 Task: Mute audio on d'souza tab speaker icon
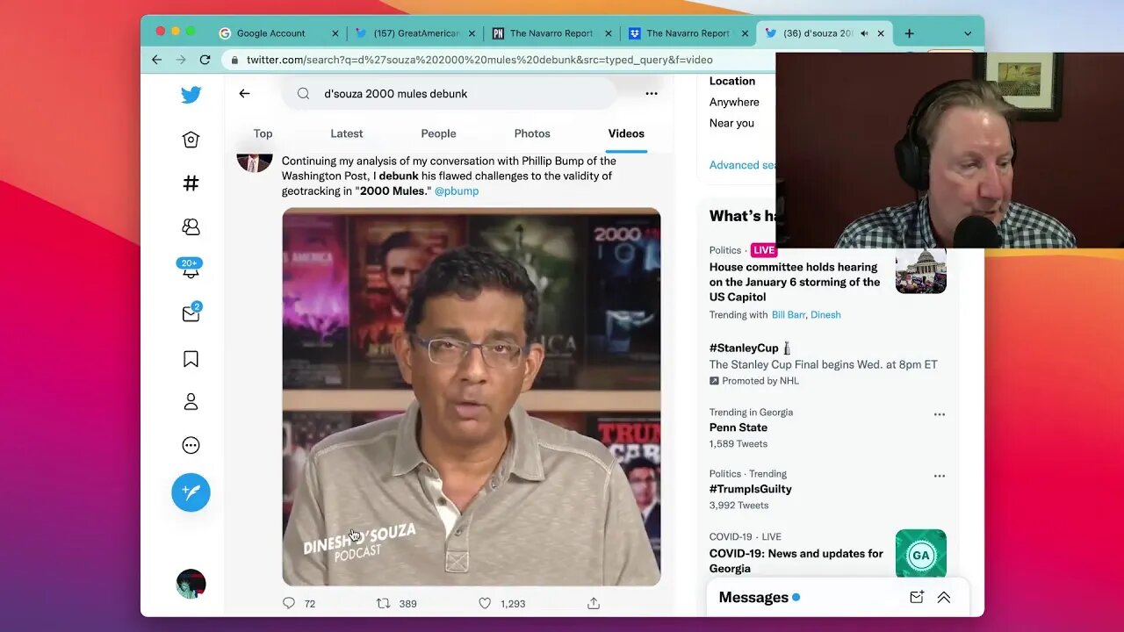click(864, 33)
